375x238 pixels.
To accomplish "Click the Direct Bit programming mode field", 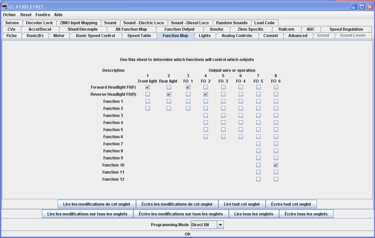I will pyautogui.click(x=204, y=225).
